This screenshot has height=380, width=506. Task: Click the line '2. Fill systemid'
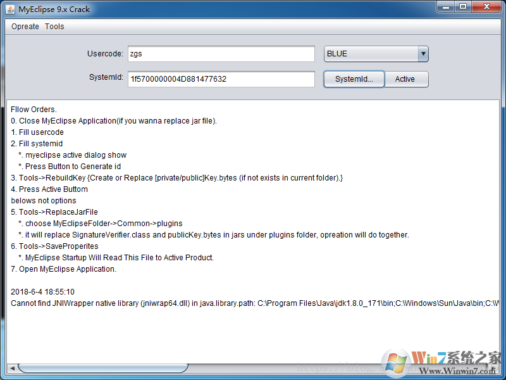(37, 144)
